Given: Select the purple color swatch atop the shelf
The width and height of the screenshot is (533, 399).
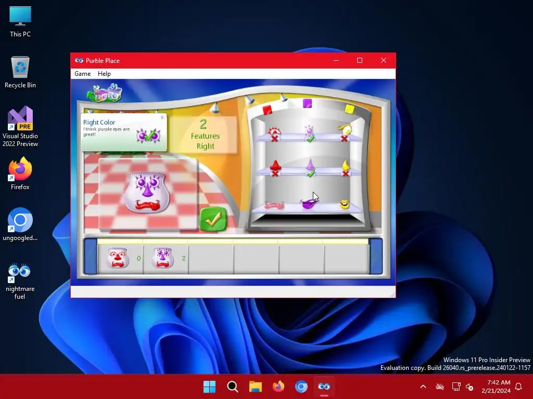Looking at the screenshot, I should coord(307,103).
